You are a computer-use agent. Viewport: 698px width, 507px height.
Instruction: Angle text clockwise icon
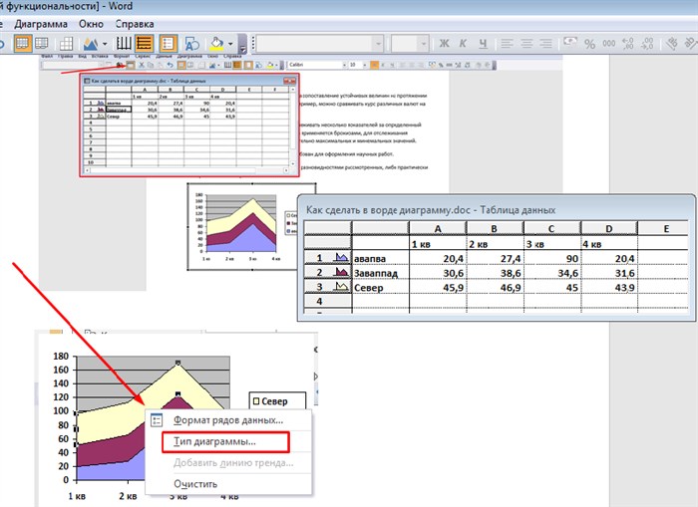[672, 44]
